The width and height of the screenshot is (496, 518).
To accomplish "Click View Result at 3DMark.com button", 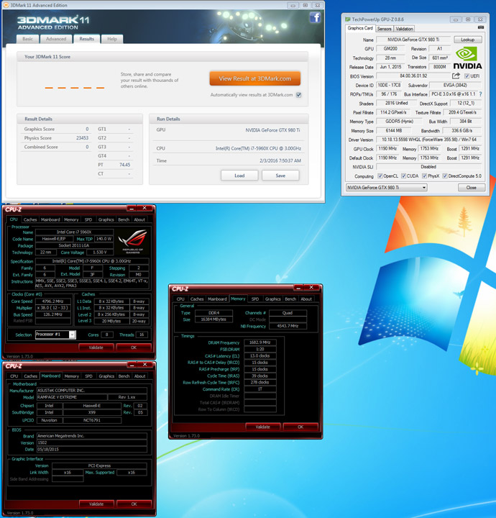I will point(254,78).
